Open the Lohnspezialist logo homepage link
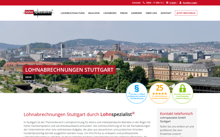 coord(38,13)
